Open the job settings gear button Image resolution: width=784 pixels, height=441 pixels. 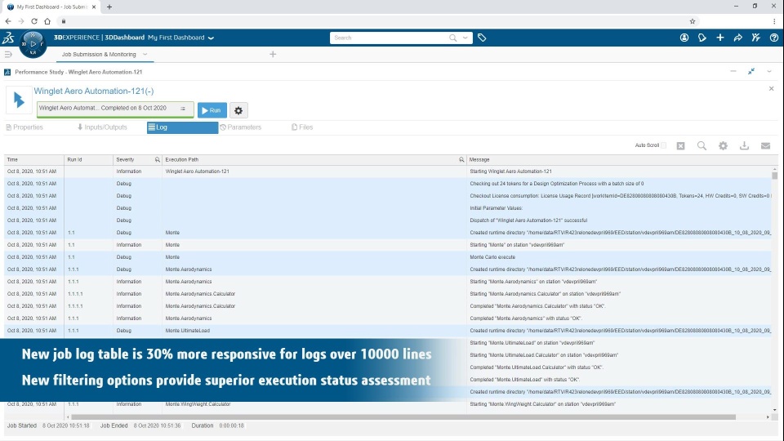pyautogui.click(x=238, y=110)
